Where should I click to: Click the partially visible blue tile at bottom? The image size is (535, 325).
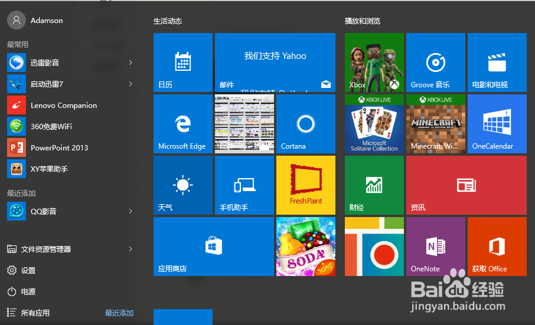coord(183,317)
